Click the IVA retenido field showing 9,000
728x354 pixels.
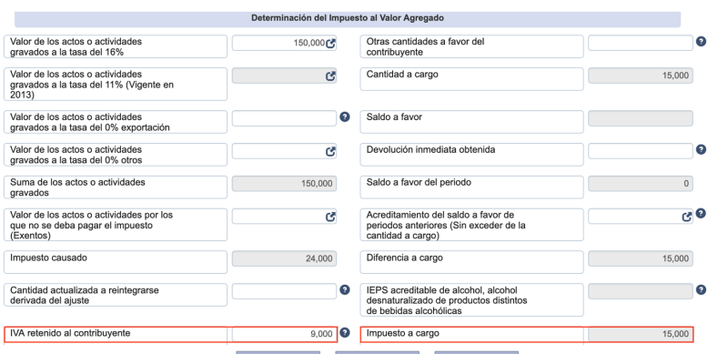(284, 334)
